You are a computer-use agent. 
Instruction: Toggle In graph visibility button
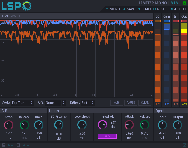(x=176, y=21)
